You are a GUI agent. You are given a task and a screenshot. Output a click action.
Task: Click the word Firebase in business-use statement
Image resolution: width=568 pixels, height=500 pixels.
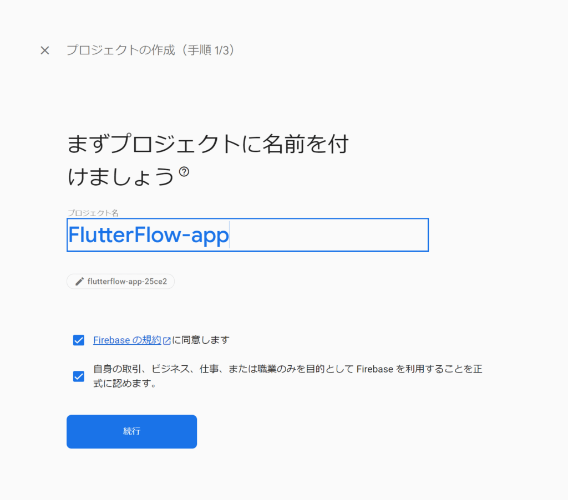374,369
